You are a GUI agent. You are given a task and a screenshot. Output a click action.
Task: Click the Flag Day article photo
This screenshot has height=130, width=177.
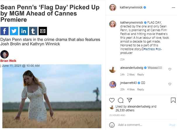click(52, 96)
